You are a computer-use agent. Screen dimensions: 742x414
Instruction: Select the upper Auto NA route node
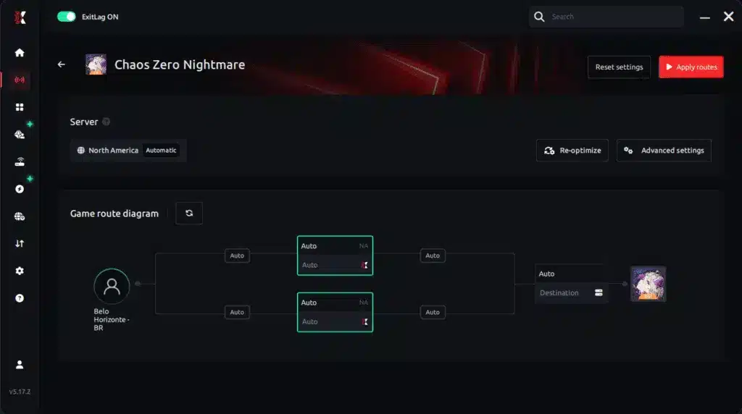click(x=335, y=255)
